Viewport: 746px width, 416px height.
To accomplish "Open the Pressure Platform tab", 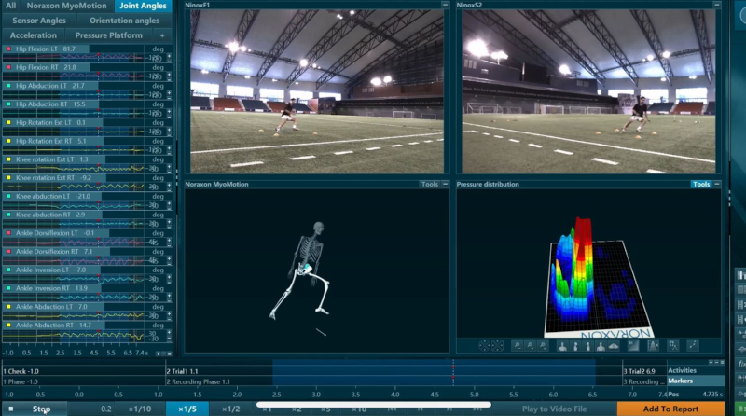I will (x=108, y=35).
